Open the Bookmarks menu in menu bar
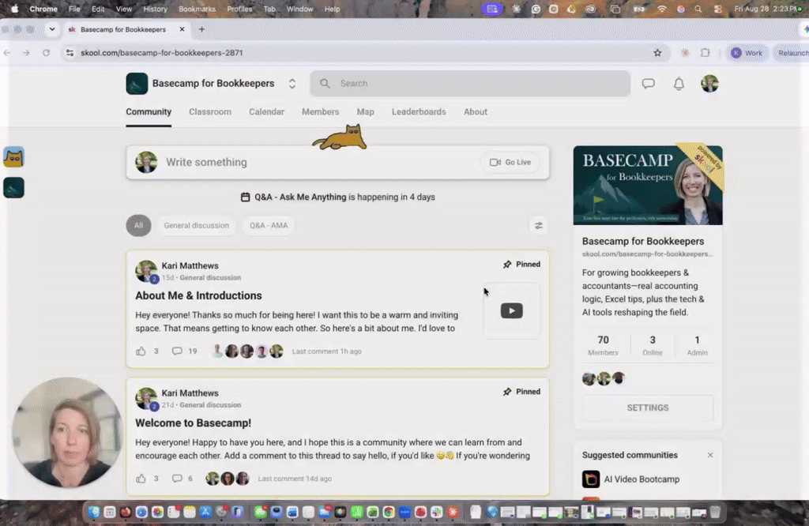 pos(197,9)
